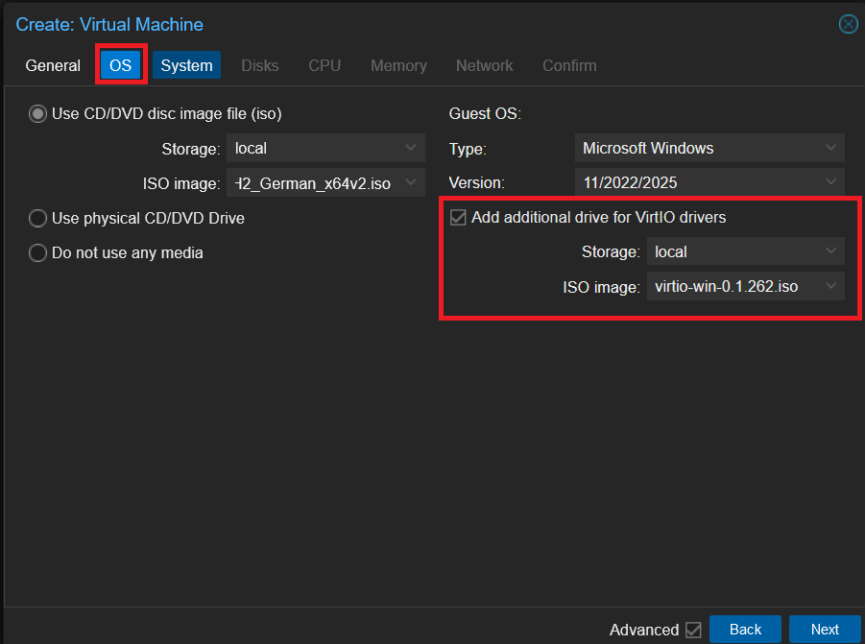Open the CPU tab
865x644 pixels.
click(324, 65)
